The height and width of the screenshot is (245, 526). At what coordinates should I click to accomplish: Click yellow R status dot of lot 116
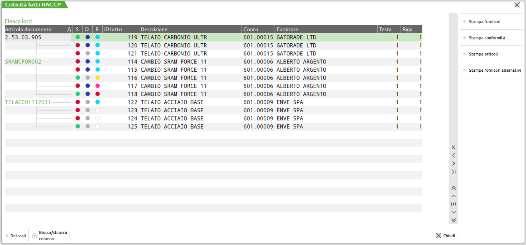pyautogui.click(x=97, y=78)
